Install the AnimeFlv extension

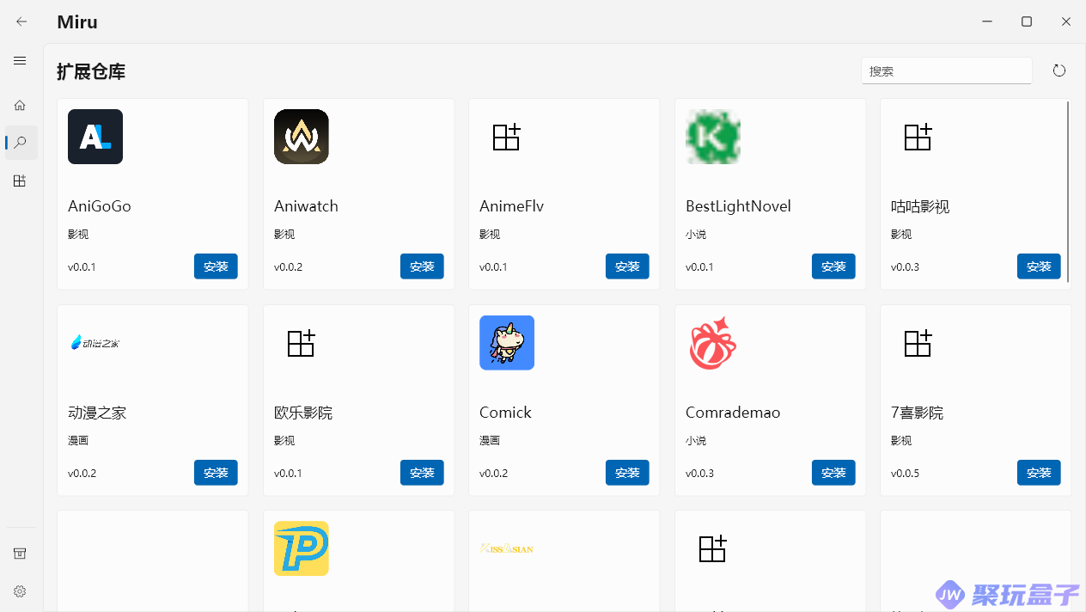627,266
